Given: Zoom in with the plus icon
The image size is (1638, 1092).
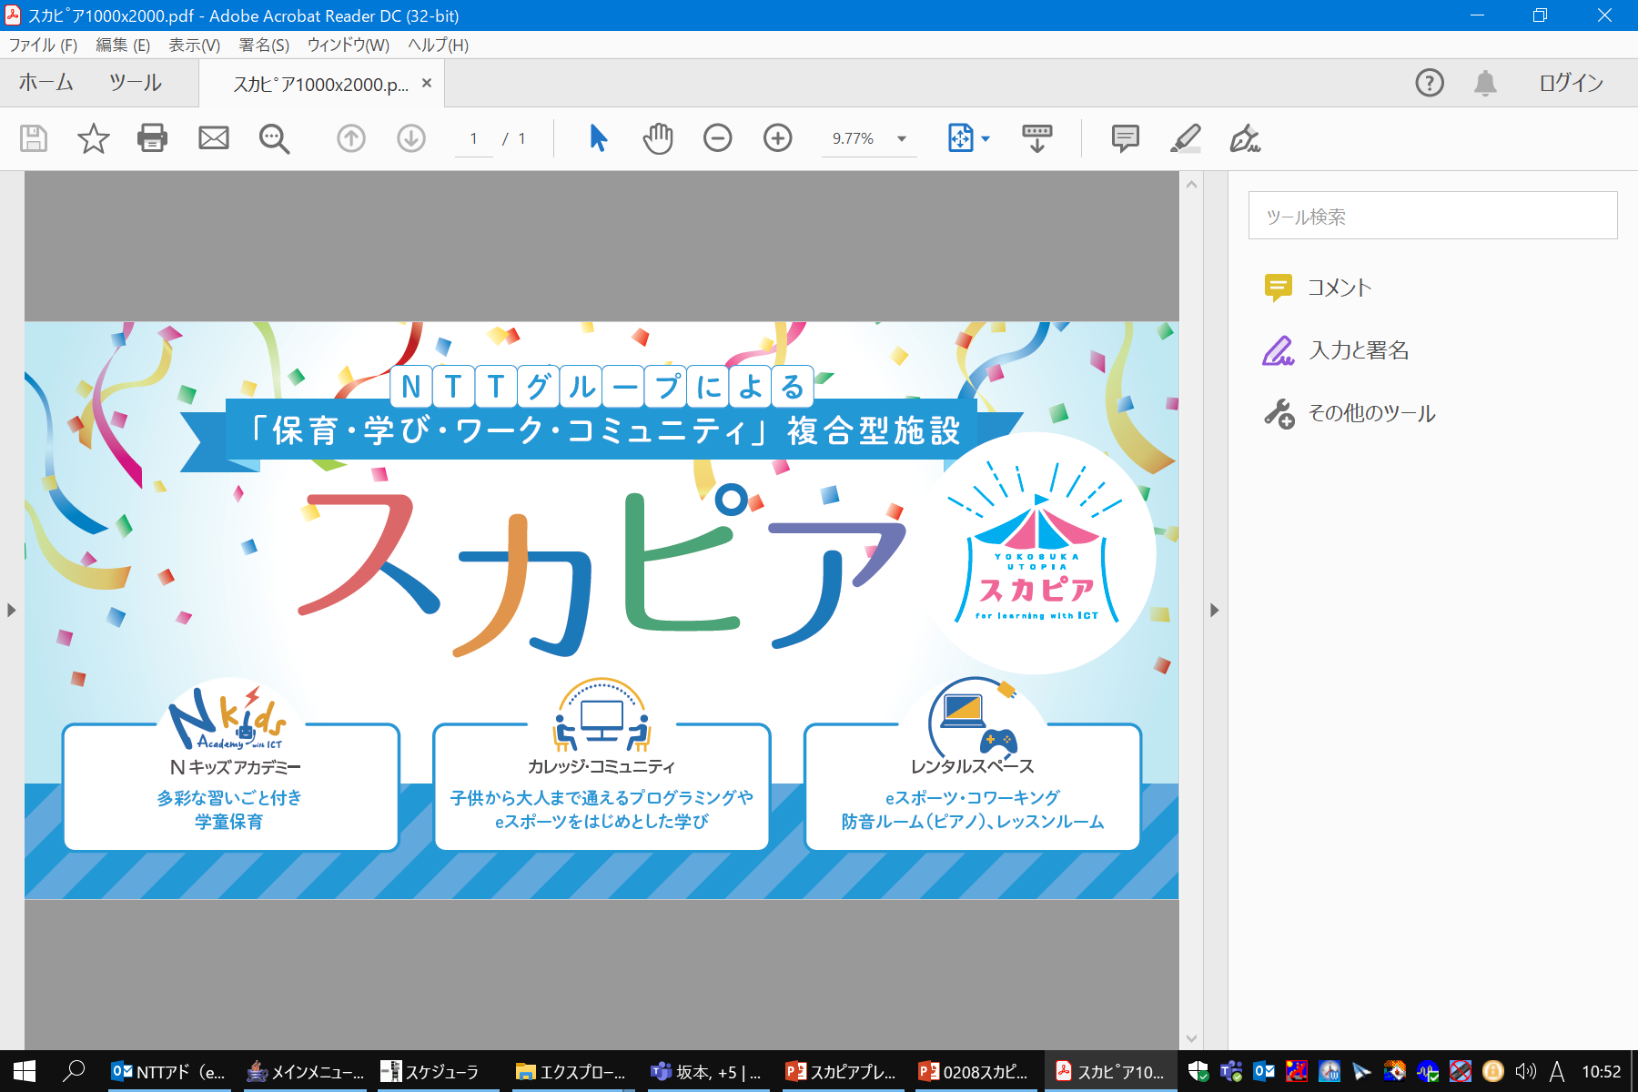Looking at the screenshot, I should click(777, 138).
